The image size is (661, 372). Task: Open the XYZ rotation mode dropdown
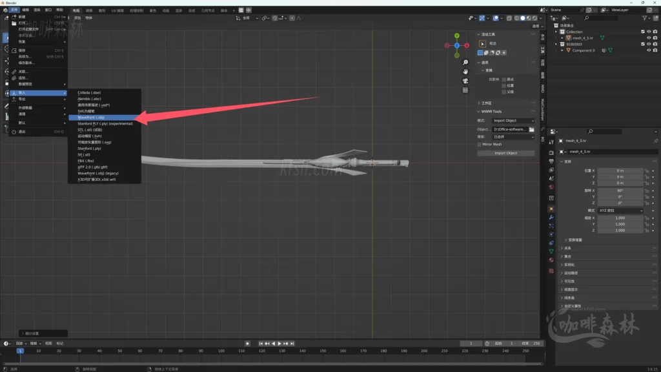[620, 211]
